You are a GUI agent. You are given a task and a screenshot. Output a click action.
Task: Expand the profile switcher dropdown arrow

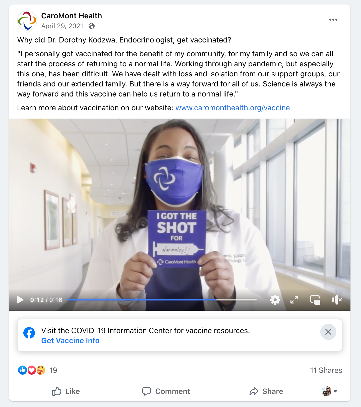click(x=335, y=391)
